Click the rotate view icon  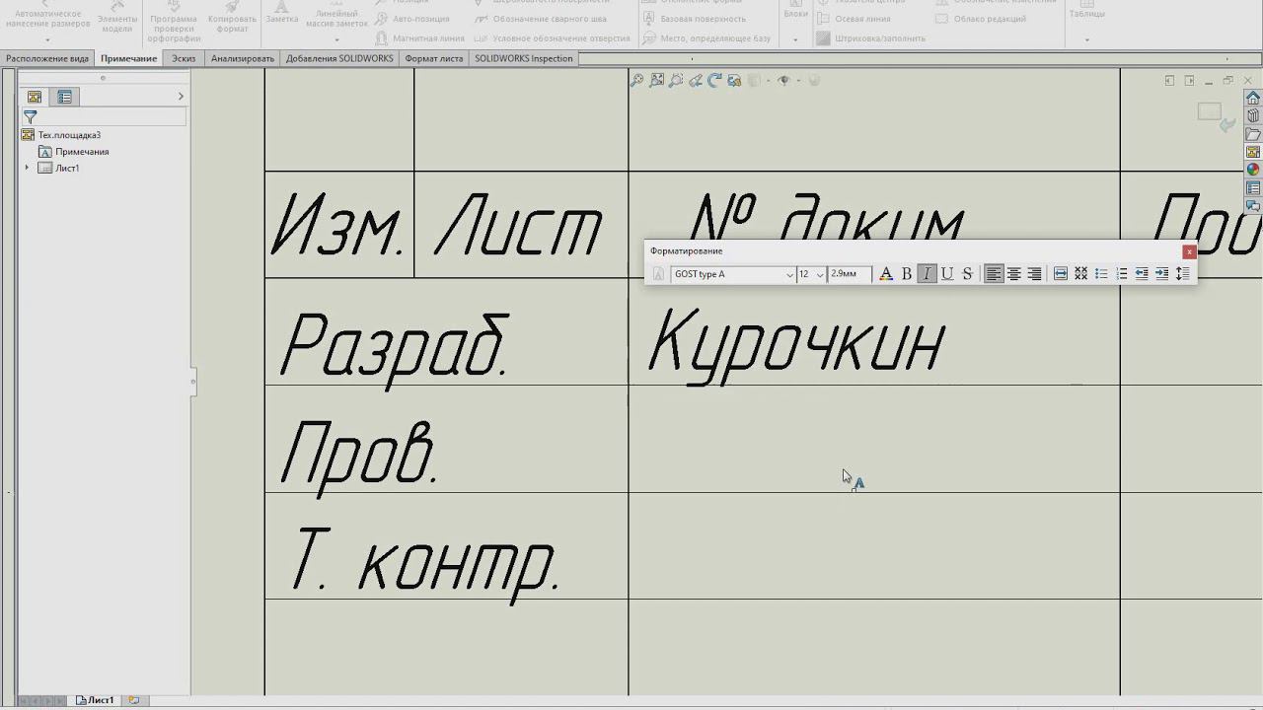click(x=714, y=81)
